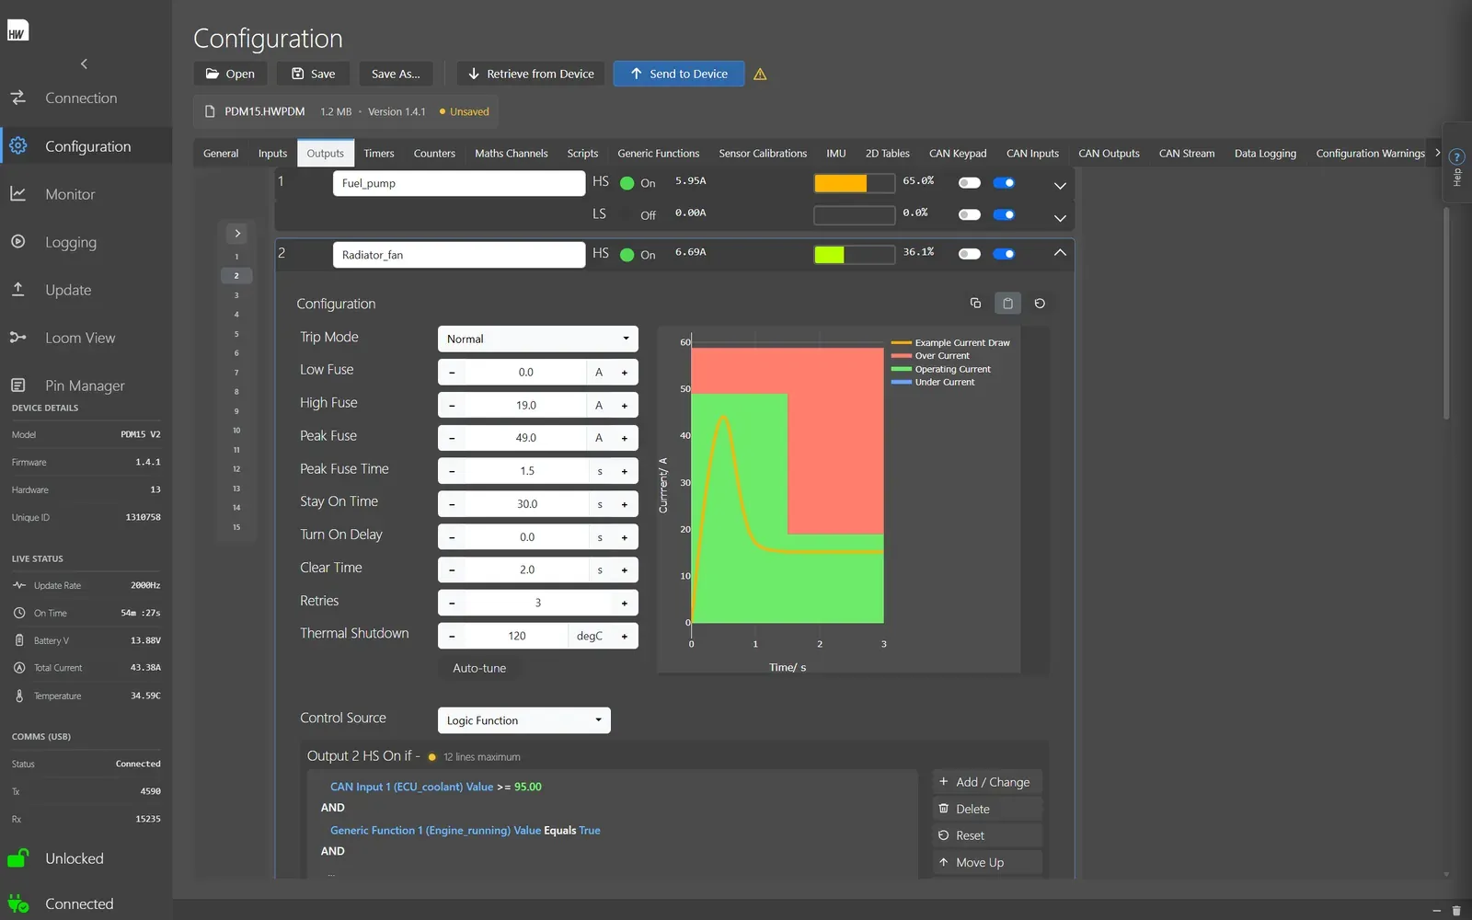
Task: Click Send to Device button
Action: click(678, 74)
